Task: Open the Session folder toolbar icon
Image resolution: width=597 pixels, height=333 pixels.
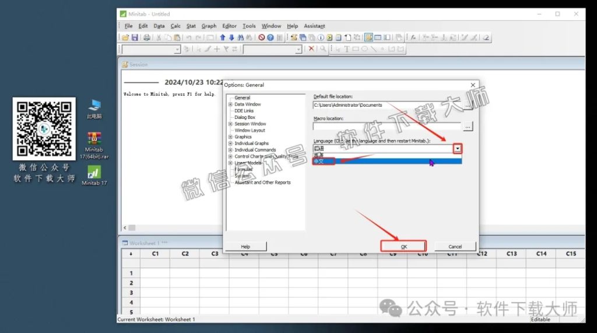Action: 294,37
